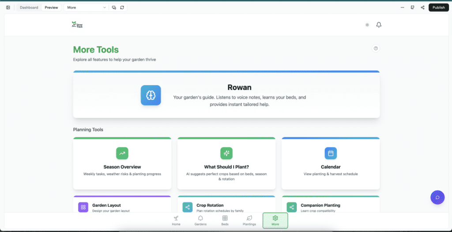Click the Publish button

pyautogui.click(x=438, y=7)
